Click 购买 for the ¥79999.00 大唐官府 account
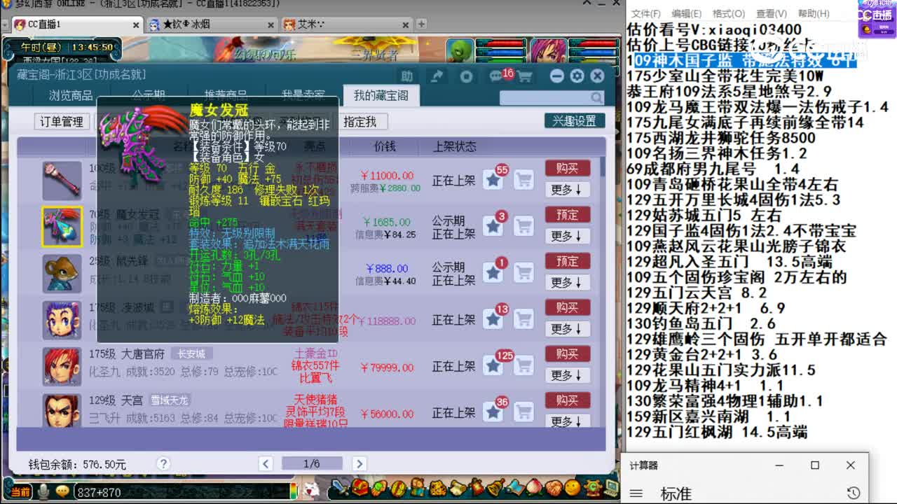 568,353
